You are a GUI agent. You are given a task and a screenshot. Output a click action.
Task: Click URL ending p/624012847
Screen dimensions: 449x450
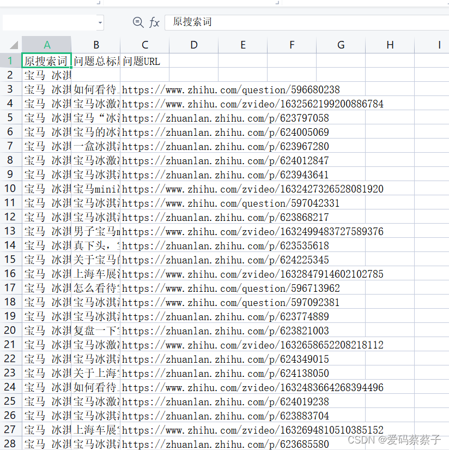click(x=226, y=160)
